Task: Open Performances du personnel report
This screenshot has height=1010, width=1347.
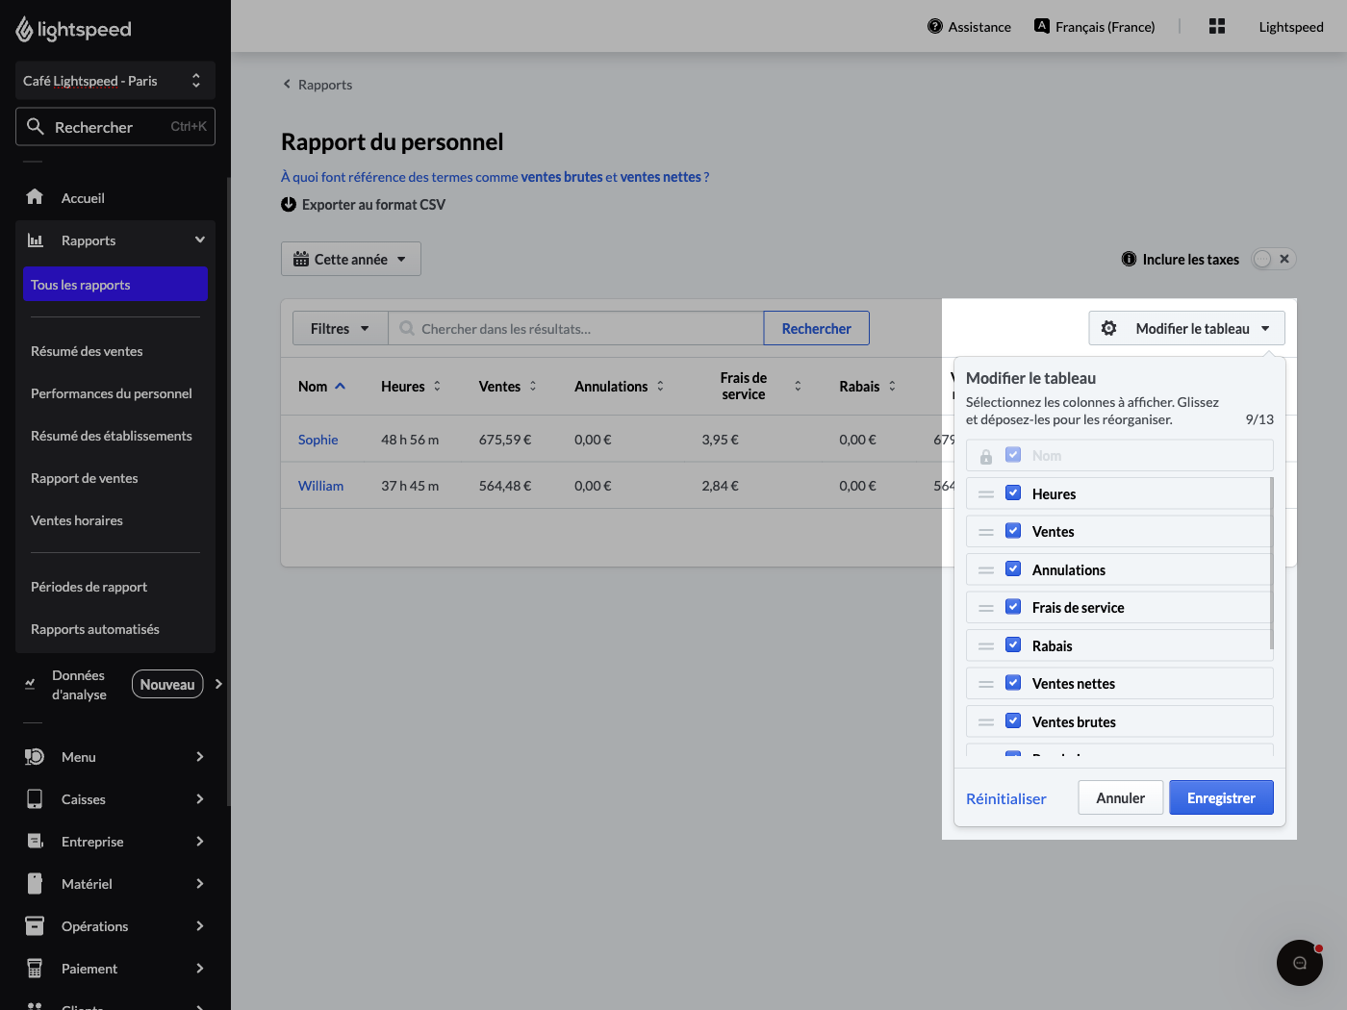Action: 112,393
